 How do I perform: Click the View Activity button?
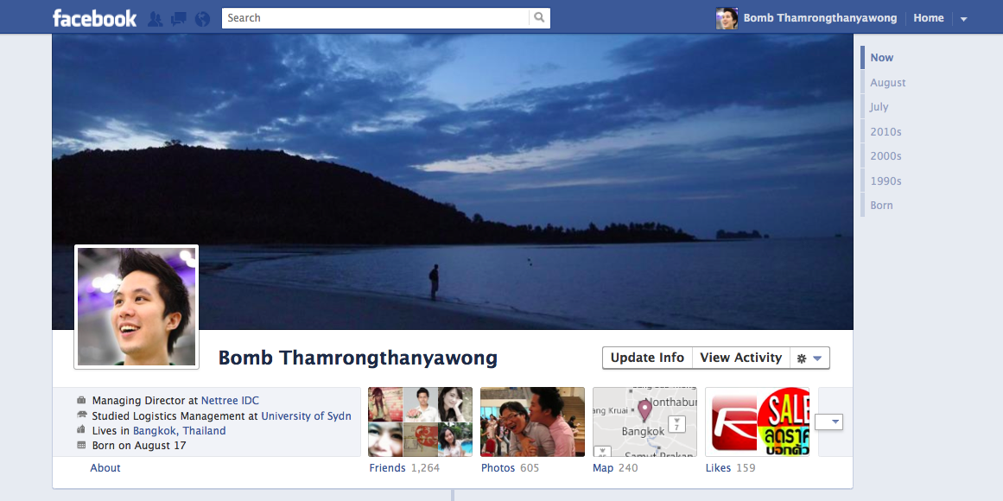click(x=740, y=358)
